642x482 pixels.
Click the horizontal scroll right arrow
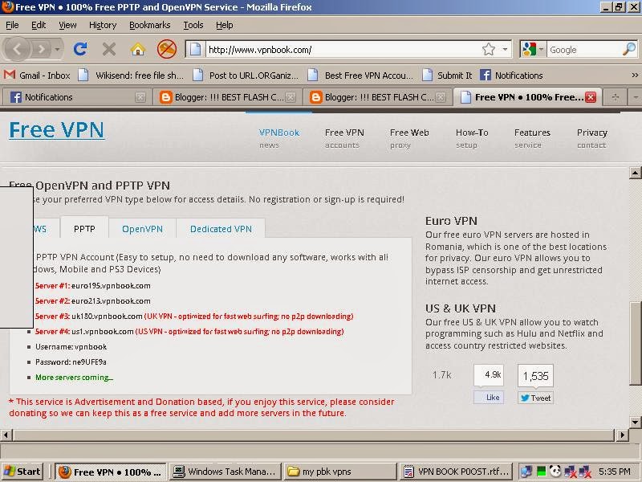click(622, 435)
